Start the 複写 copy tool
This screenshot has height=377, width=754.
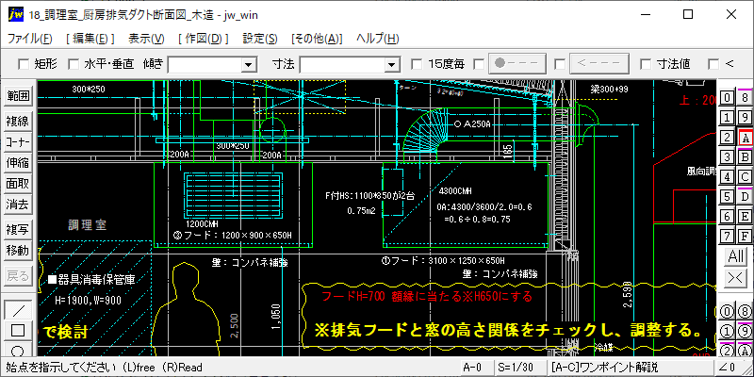click(18, 229)
